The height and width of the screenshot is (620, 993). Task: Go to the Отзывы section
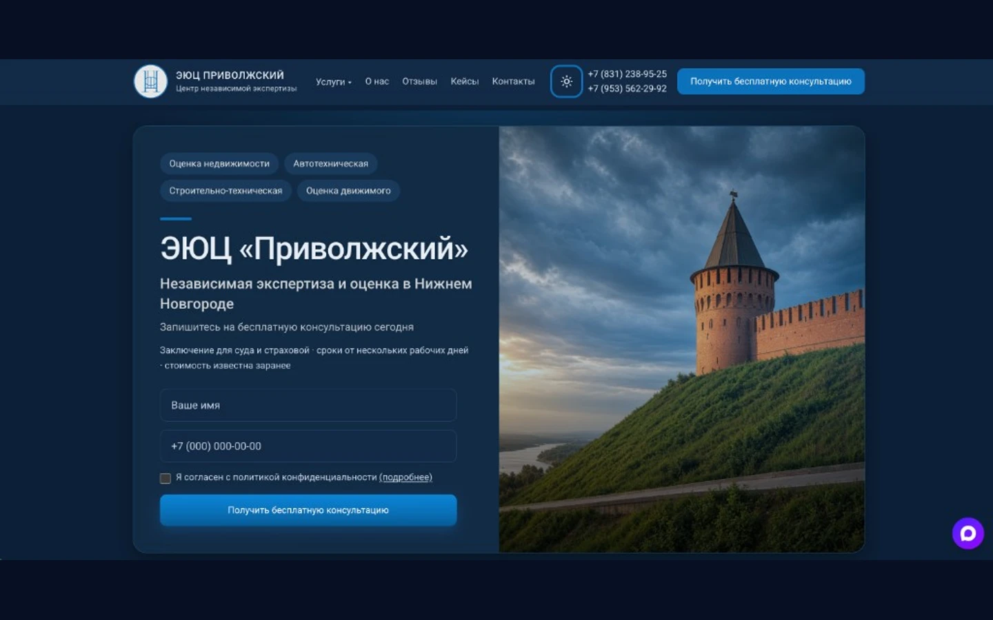pyautogui.click(x=419, y=81)
